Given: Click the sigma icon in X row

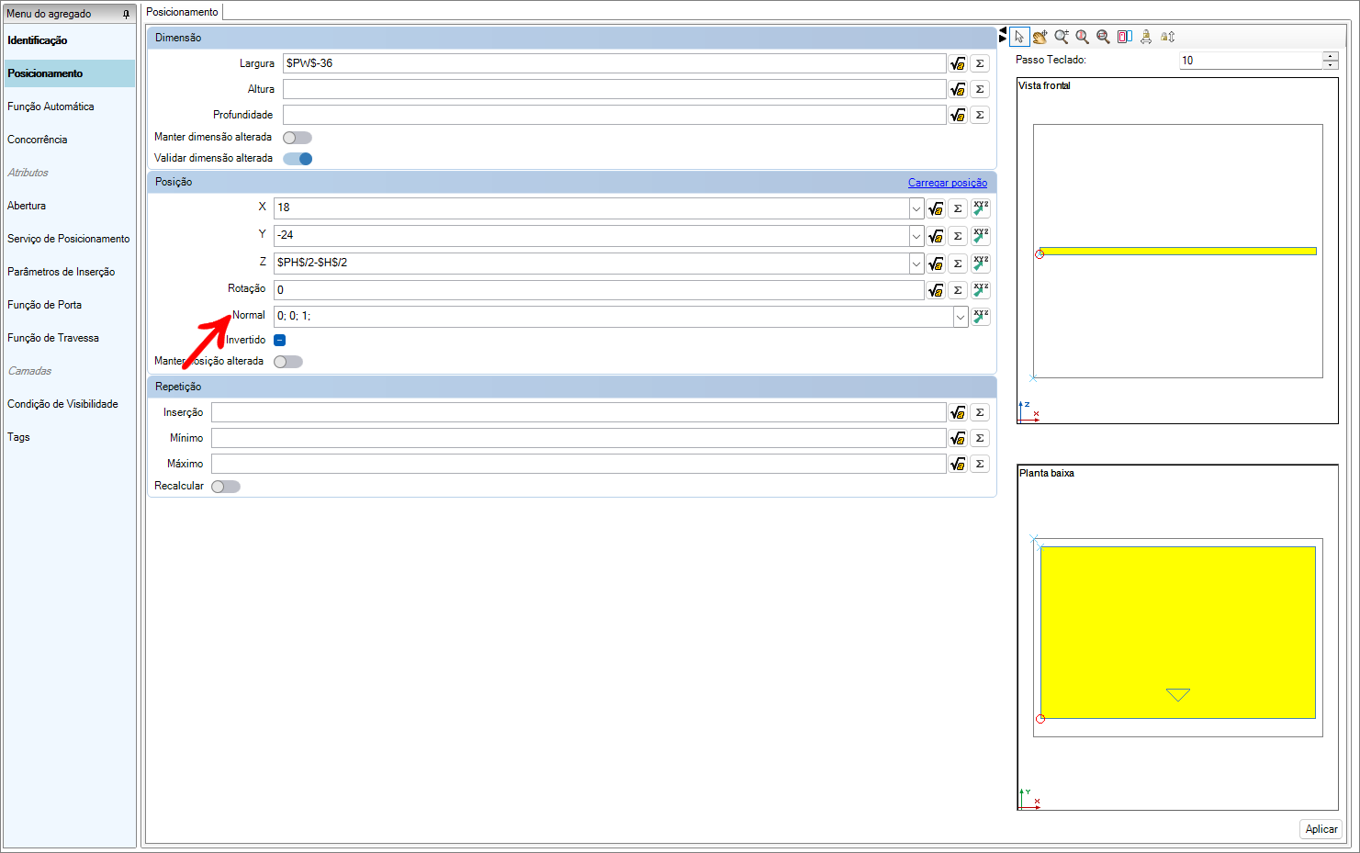Looking at the screenshot, I should point(958,208).
